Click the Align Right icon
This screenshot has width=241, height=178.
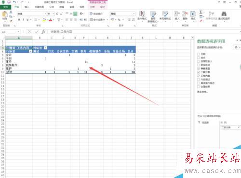75,20
